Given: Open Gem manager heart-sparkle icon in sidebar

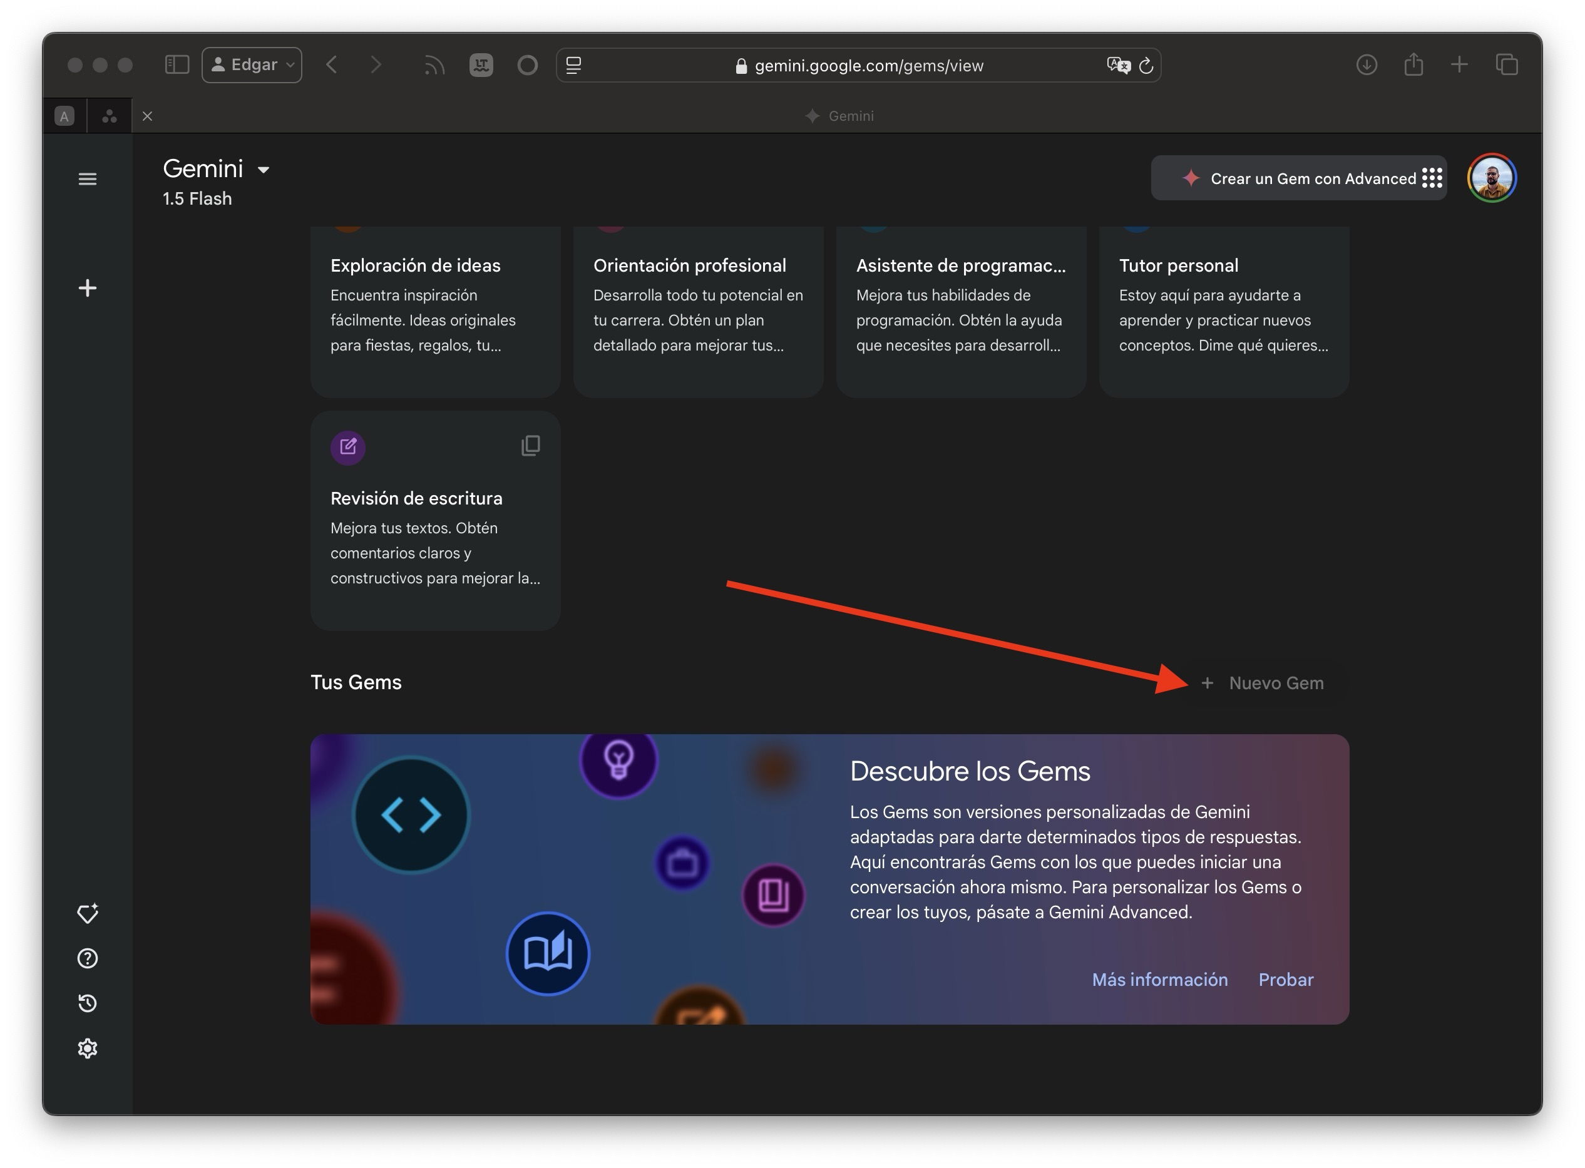Looking at the screenshot, I should [x=87, y=913].
